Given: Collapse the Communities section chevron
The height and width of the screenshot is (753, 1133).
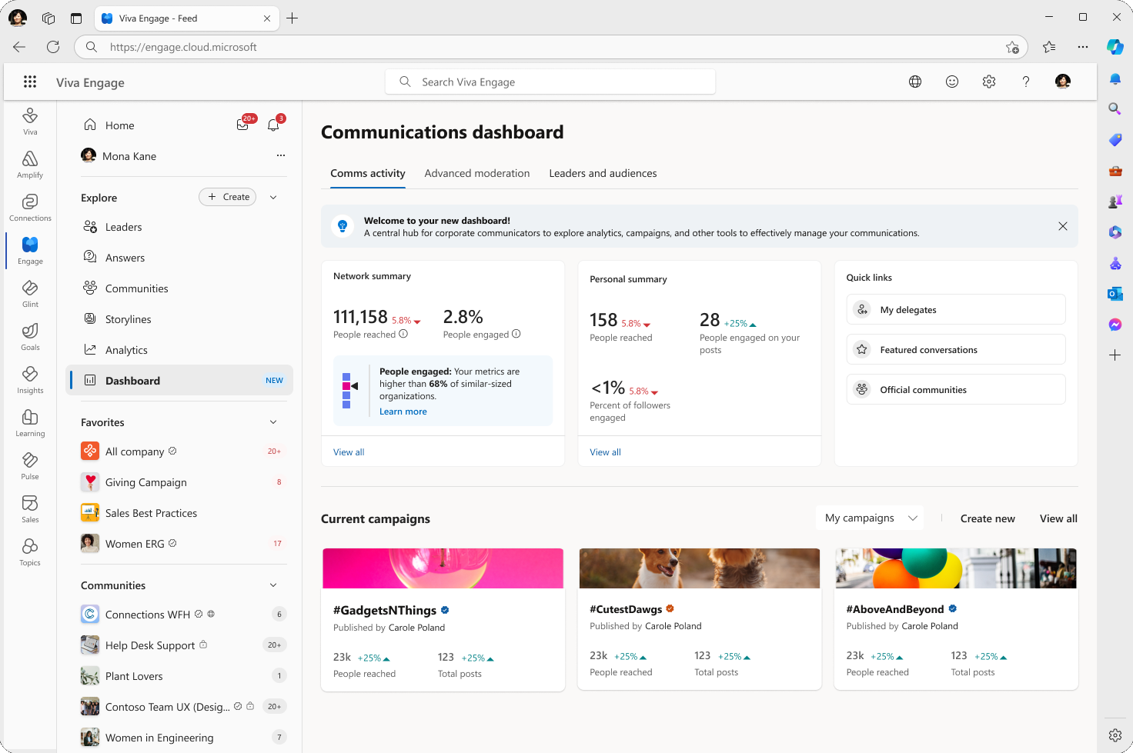Looking at the screenshot, I should (273, 585).
